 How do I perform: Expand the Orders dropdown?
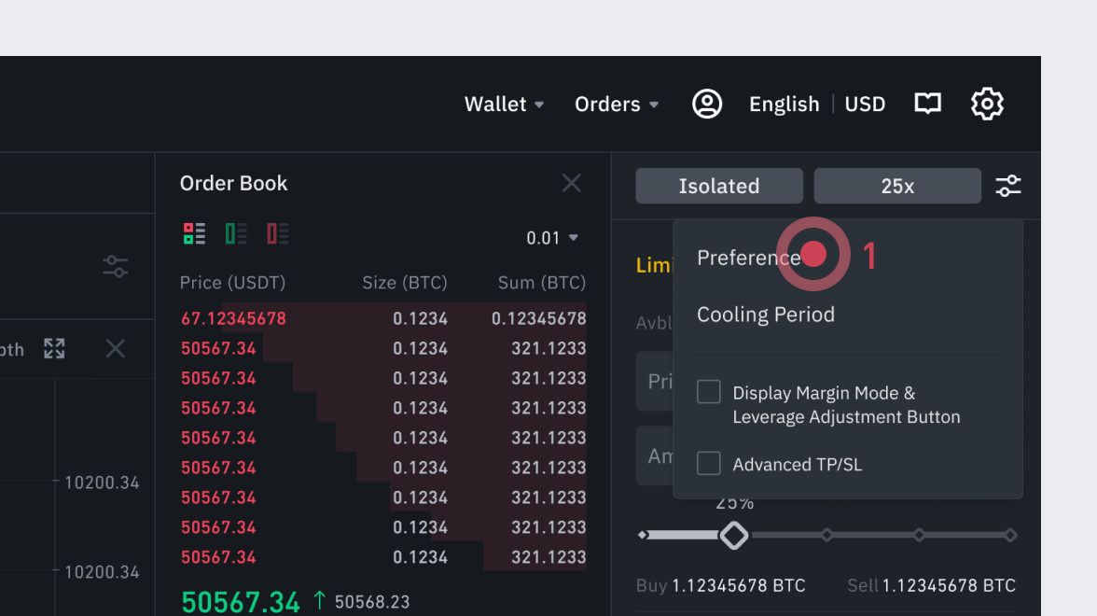617,105
